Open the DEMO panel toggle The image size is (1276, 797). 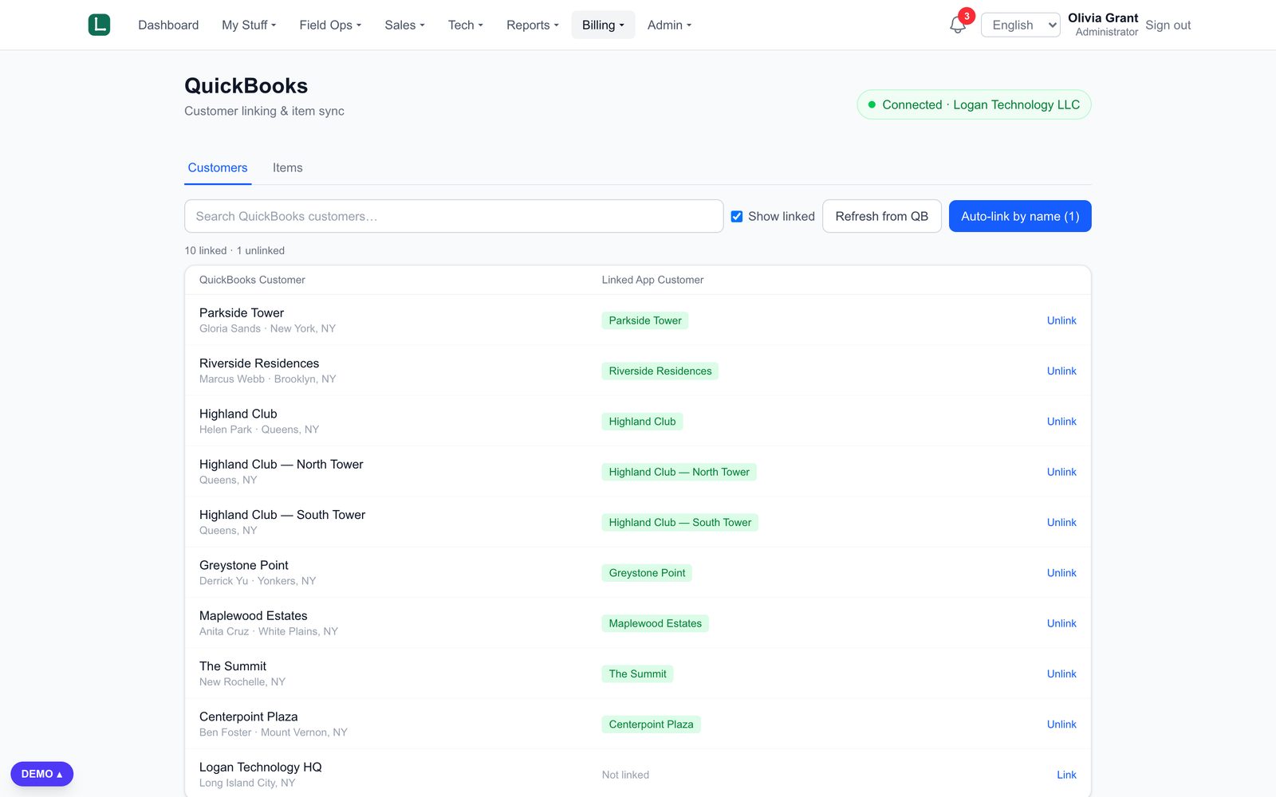click(x=41, y=774)
